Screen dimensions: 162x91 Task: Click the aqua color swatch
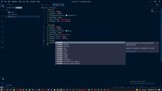click(x=66, y=31)
